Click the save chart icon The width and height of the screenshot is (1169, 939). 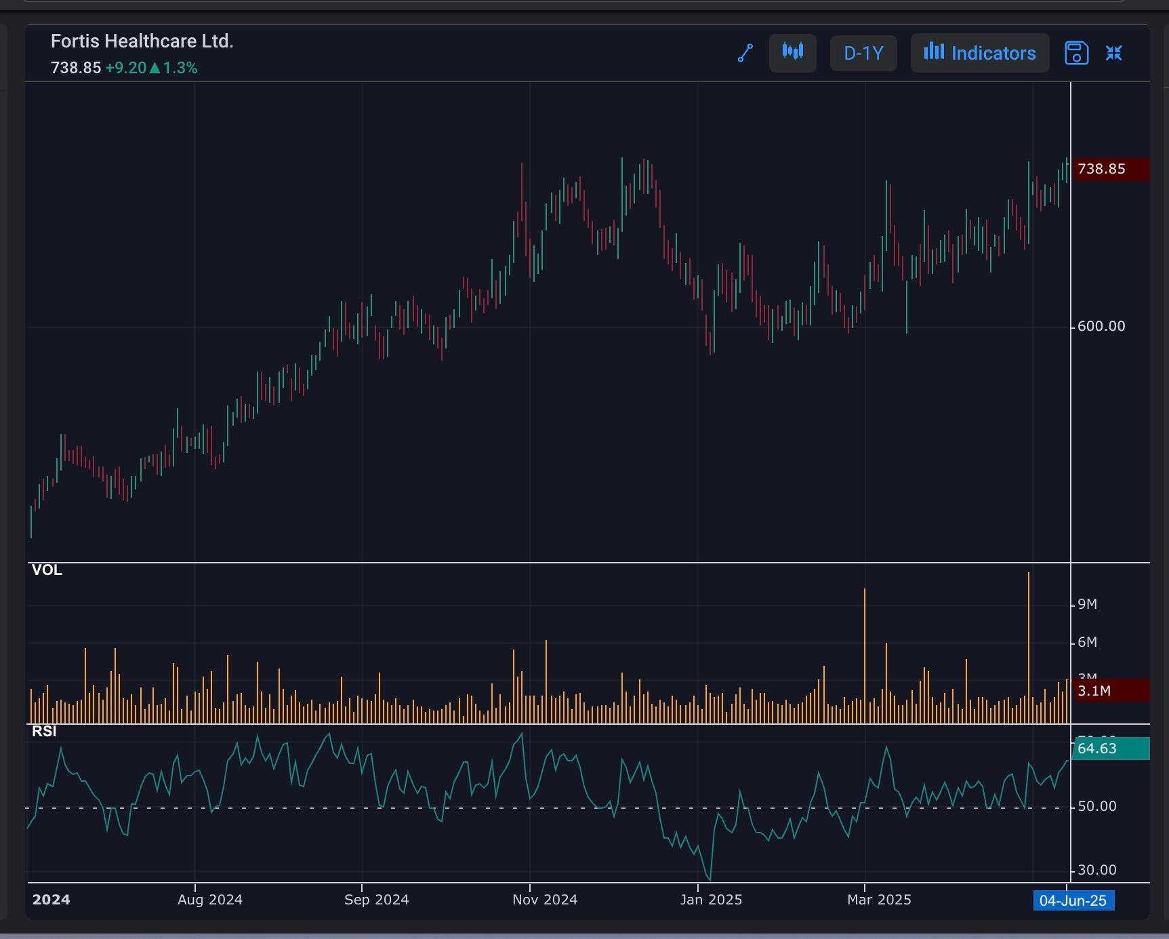tap(1077, 53)
